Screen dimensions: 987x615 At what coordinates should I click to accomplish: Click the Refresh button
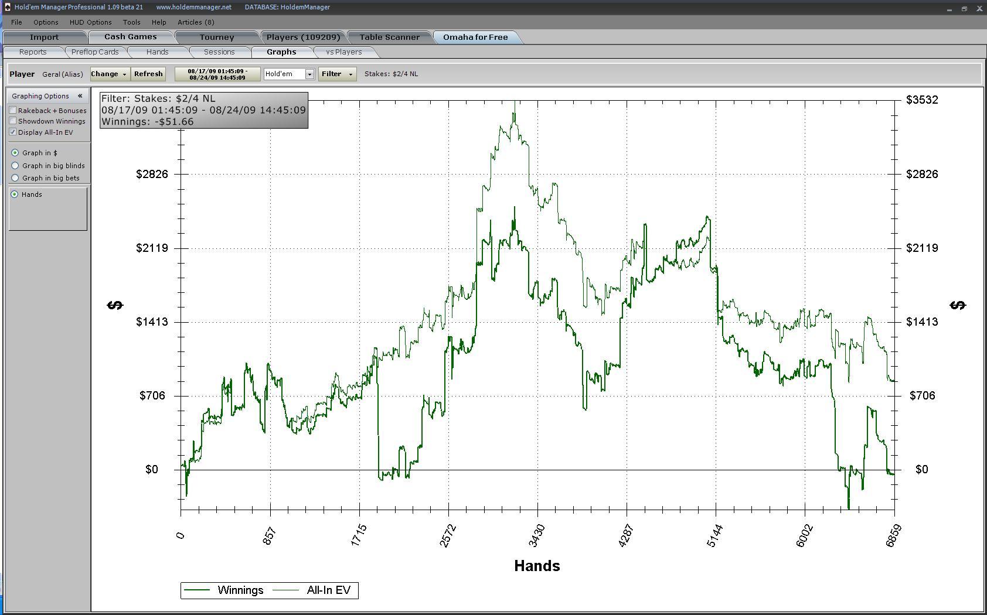(x=148, y=74)
